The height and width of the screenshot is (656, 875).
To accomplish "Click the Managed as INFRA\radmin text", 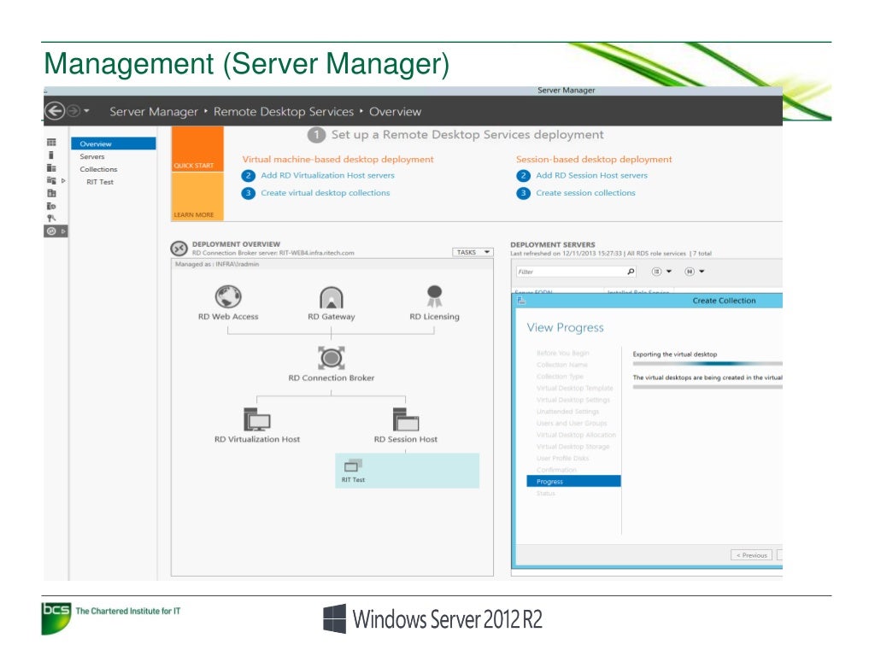I will coord(217,265).
